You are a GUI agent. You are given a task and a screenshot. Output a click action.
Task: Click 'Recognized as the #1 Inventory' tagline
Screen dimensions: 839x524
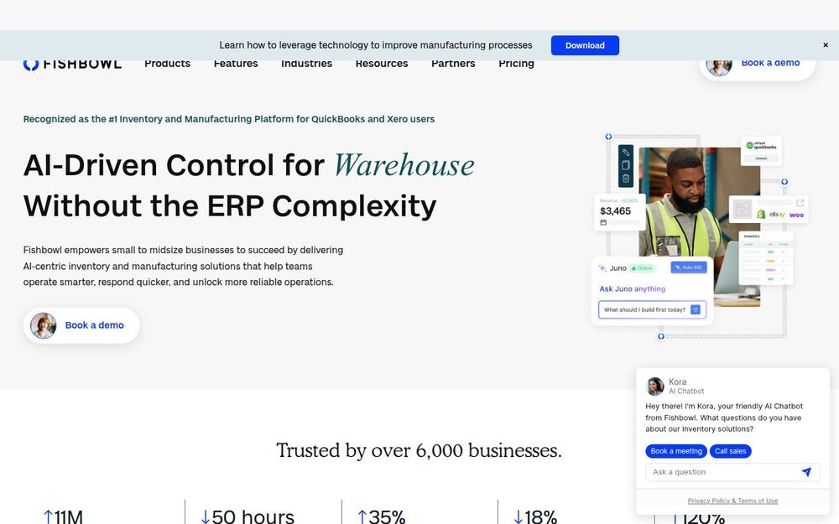[228, 119]
